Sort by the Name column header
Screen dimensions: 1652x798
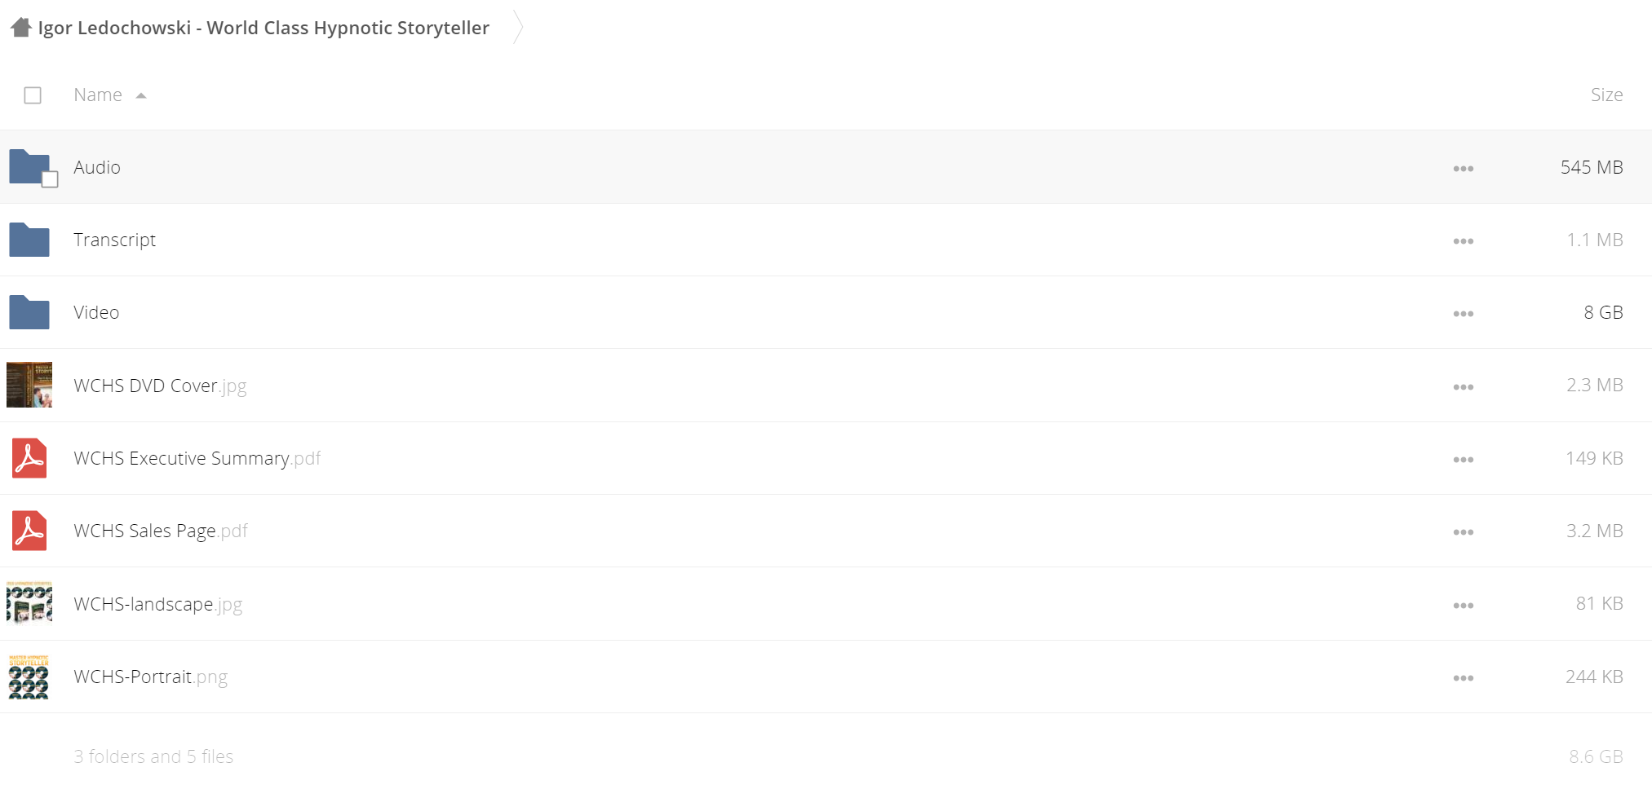point(98,95)
